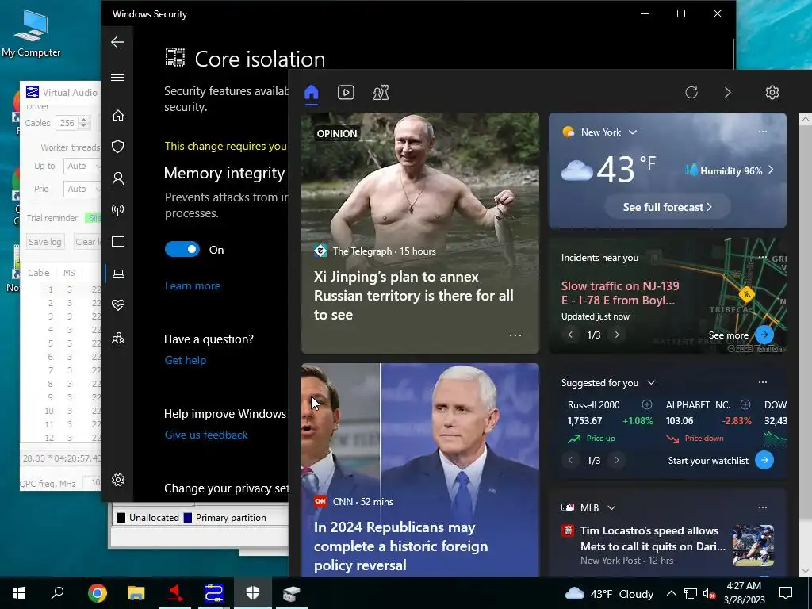Screen dimensions: 812x609
Task: Open My Computer desktop icon
Action: tap(31, 33)
